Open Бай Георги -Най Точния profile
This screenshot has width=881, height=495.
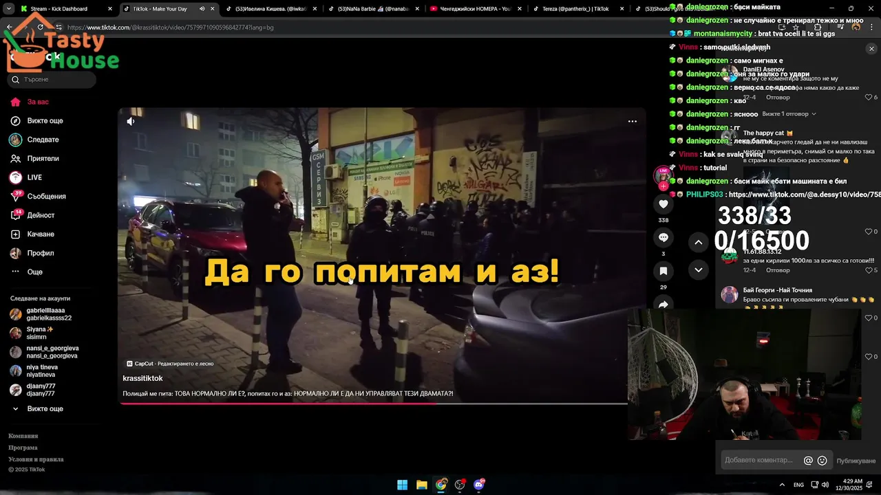[x=778, y=290]
